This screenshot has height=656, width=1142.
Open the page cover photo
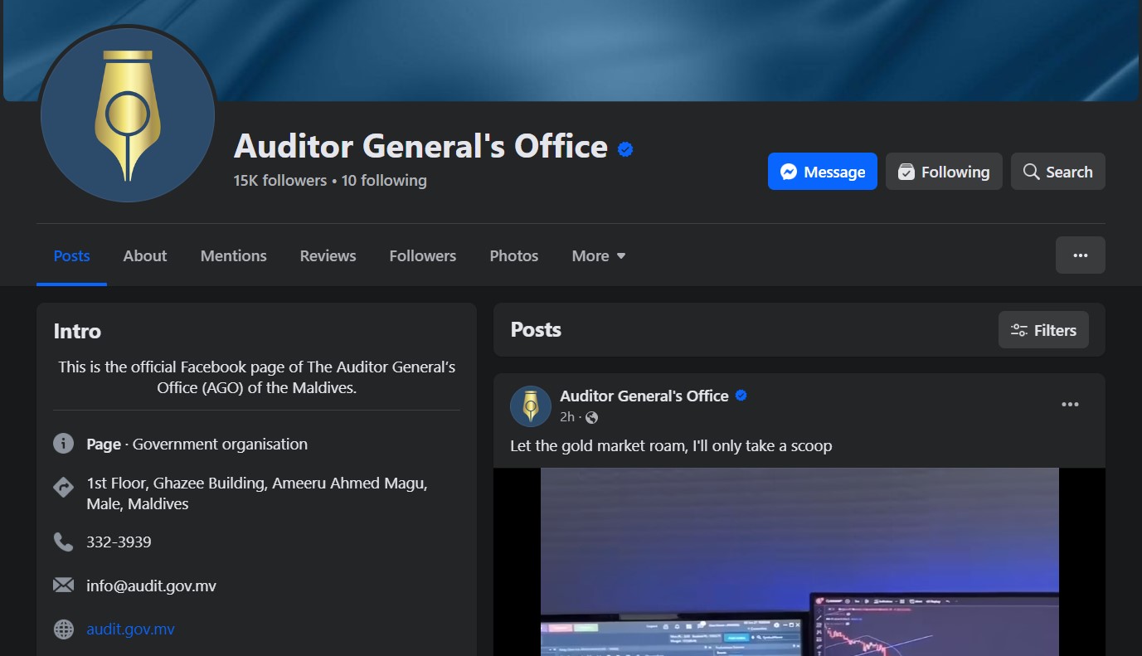pyautogui.click(x=571, y=50)
